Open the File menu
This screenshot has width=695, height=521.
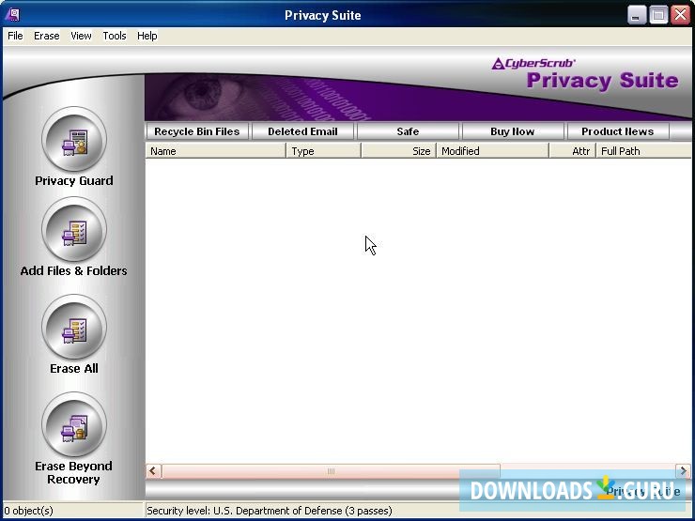16,36
